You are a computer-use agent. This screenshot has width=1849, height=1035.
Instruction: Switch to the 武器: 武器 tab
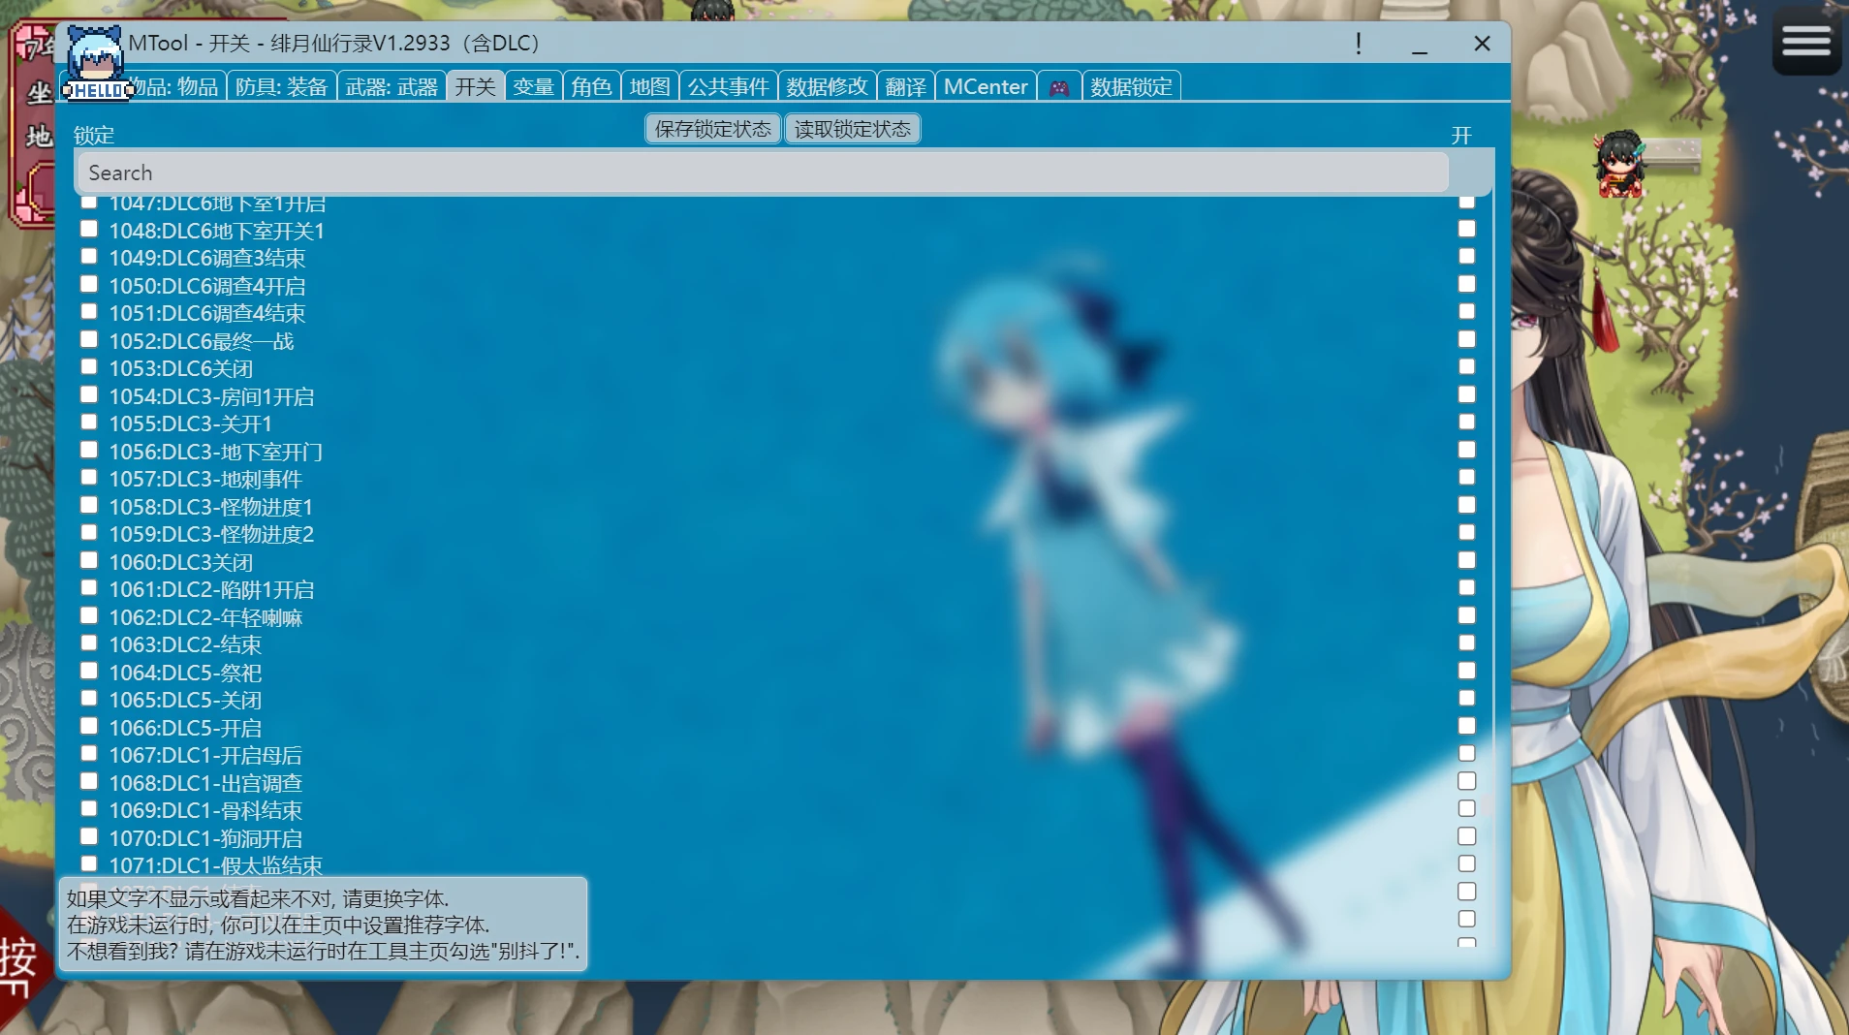pos(392,87)
